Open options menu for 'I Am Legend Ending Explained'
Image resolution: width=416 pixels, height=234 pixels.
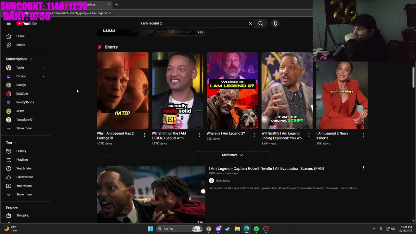click(309, 135)
